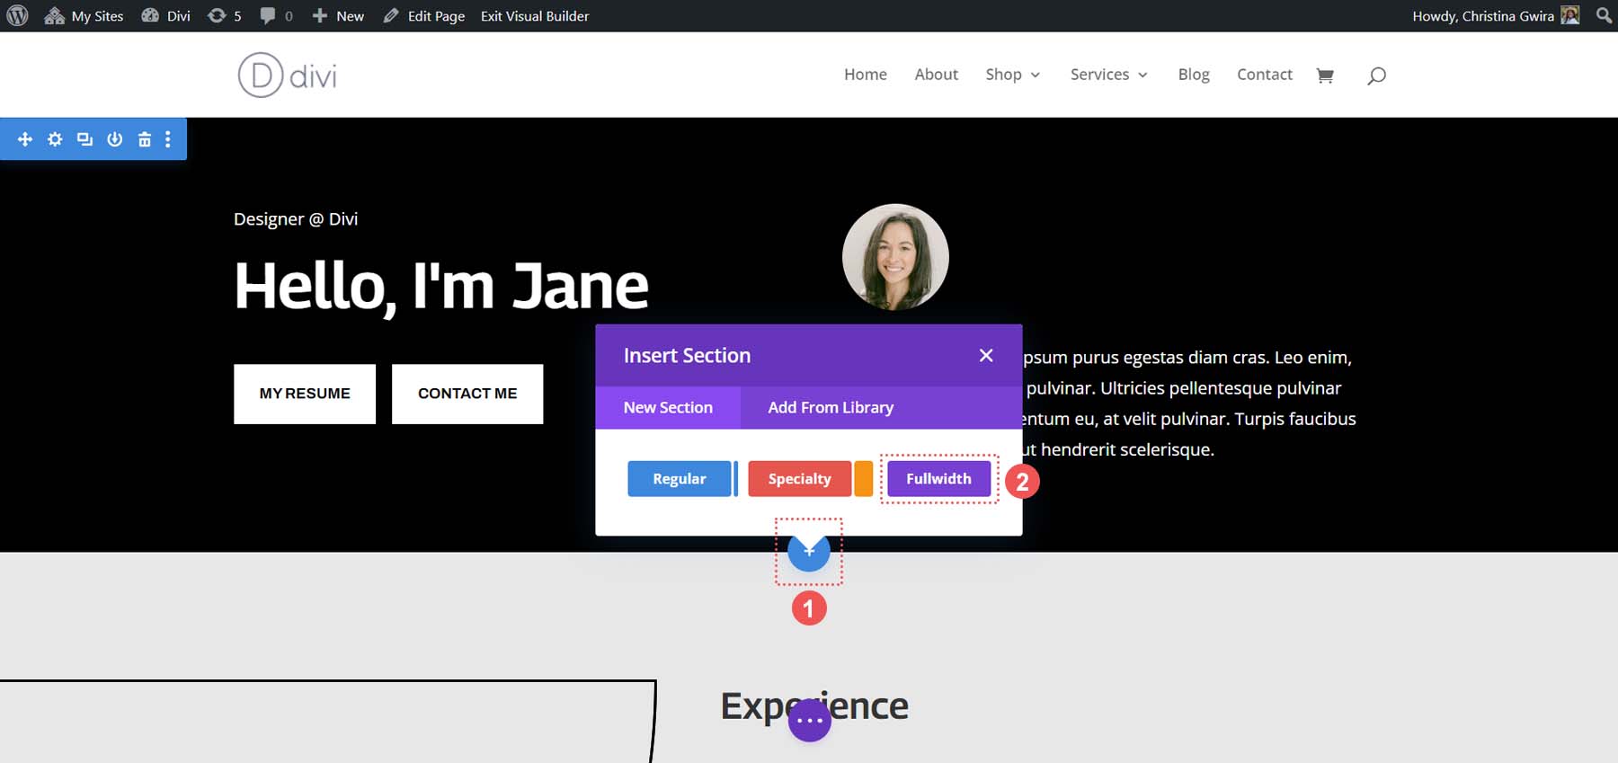Click the shopping cart icon
The image size is (1618, 763).
pos(1324,75)
